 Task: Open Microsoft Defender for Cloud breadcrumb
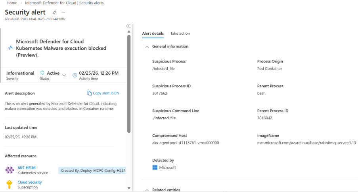pyautogui.click(x=64, y=3)
